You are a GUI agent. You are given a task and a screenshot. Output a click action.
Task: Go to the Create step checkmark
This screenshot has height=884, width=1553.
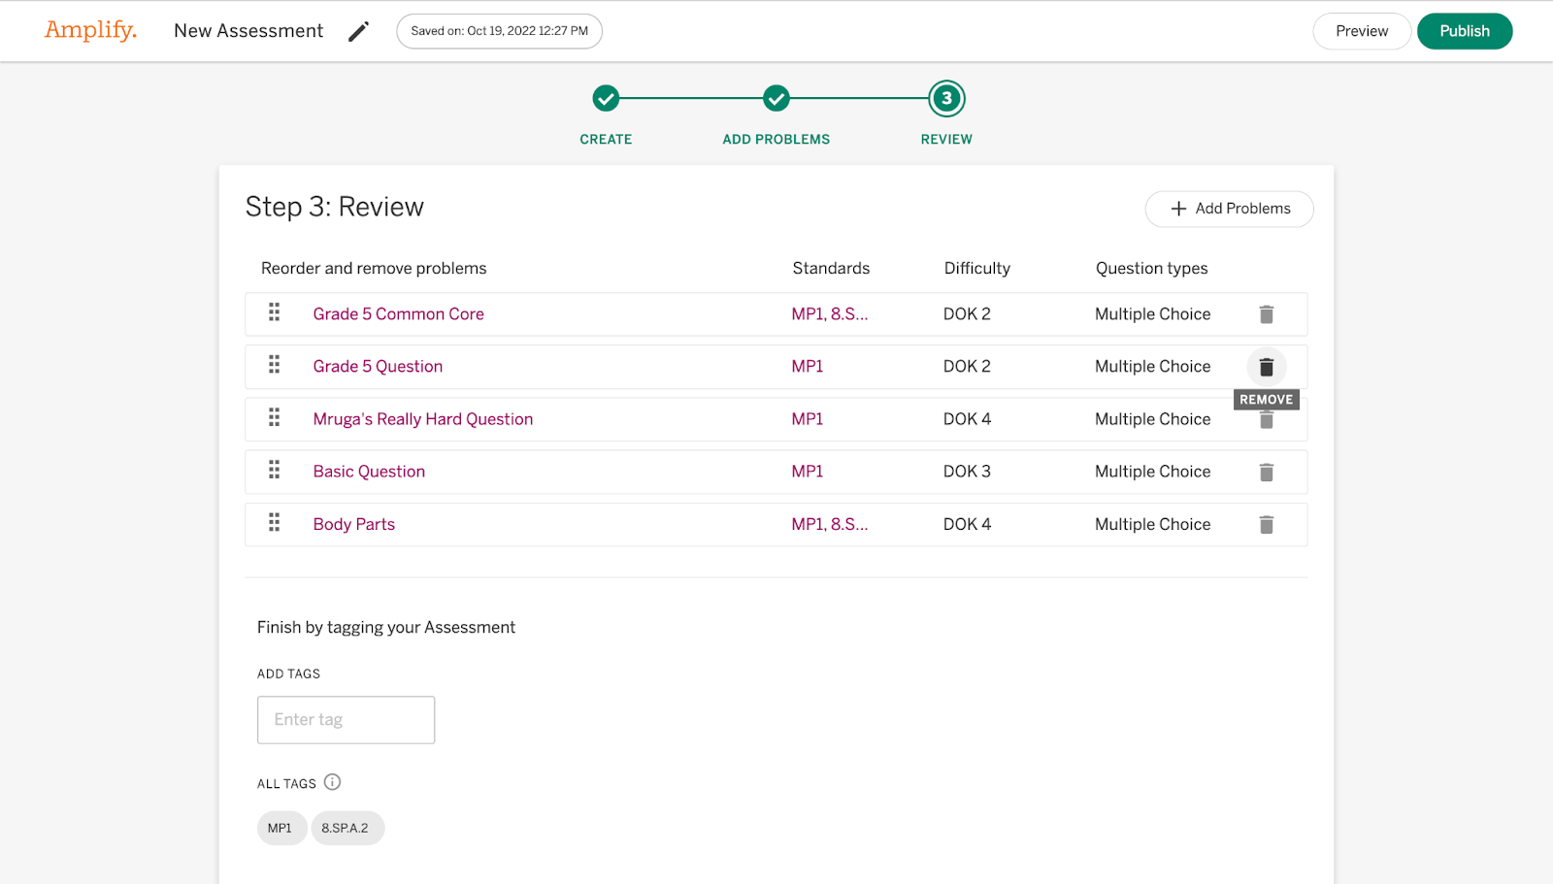point(606,98)
